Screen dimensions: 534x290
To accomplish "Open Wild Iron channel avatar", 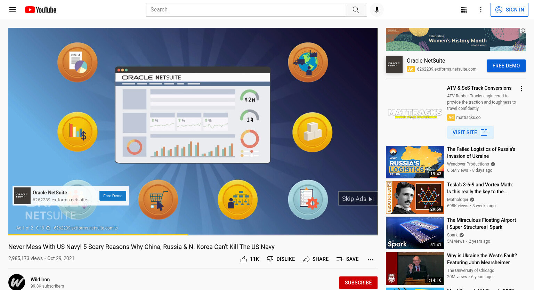I will [17, 282].
